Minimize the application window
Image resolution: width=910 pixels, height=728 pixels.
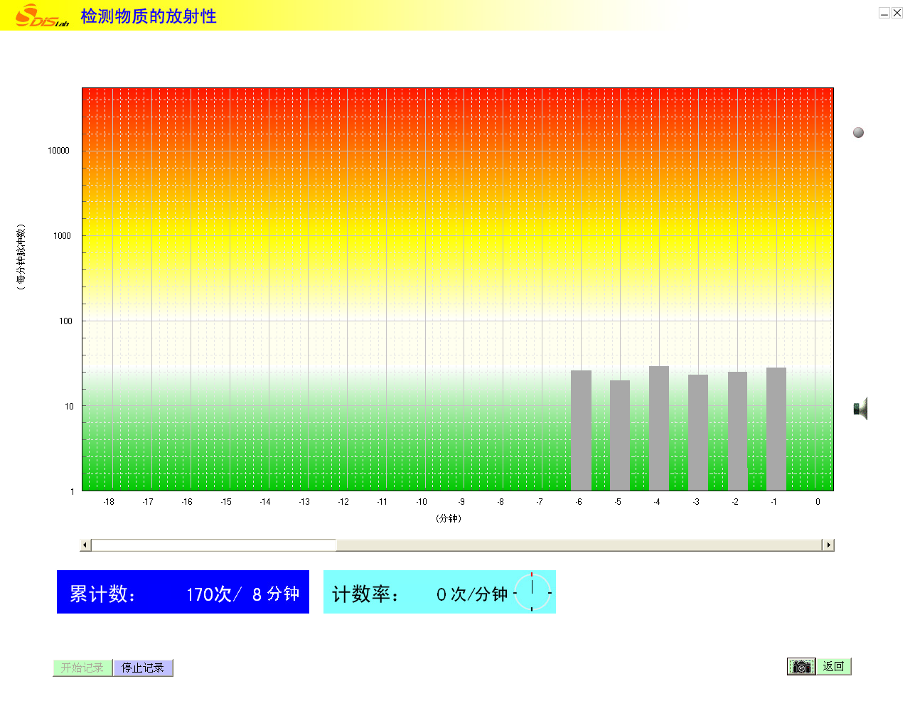pos(884,13)
